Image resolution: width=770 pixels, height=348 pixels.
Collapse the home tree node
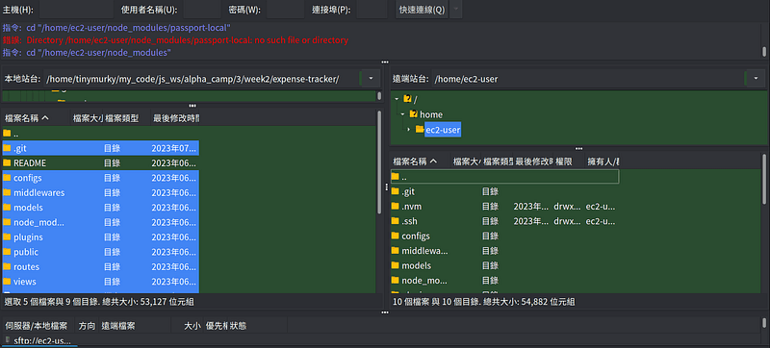click(402, 114)
